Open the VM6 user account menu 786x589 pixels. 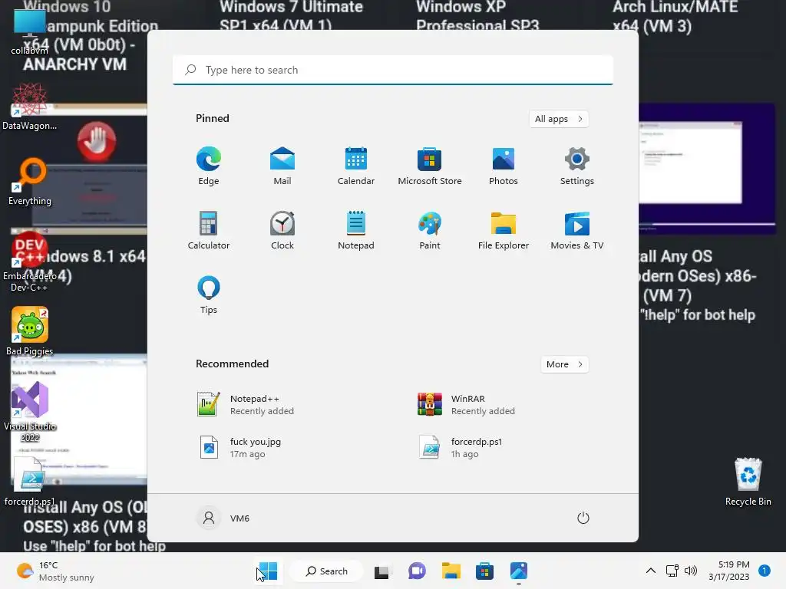(x=223, y=518)
